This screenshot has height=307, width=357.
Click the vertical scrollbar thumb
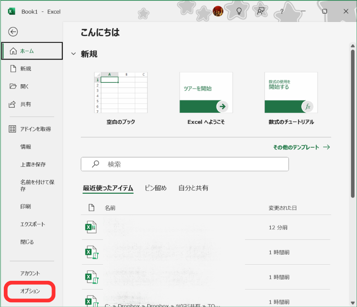[x=353, y=123]
